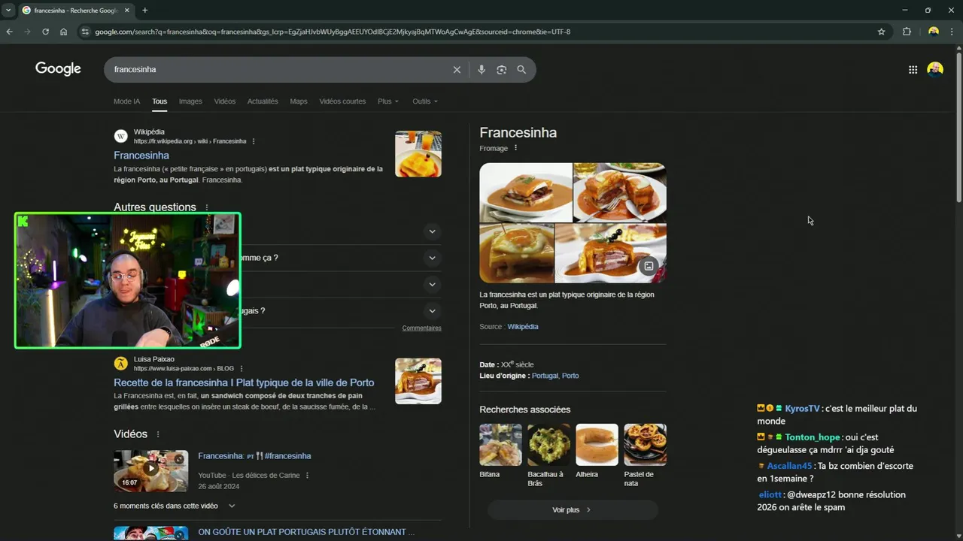This screenshot has height=541, width=963.
Task: View site information icon in address bar
Action: click(x=85, y=32)
